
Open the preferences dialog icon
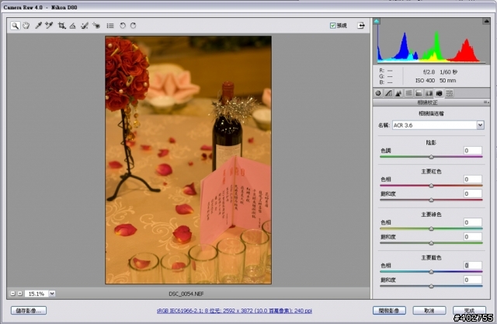110,25
